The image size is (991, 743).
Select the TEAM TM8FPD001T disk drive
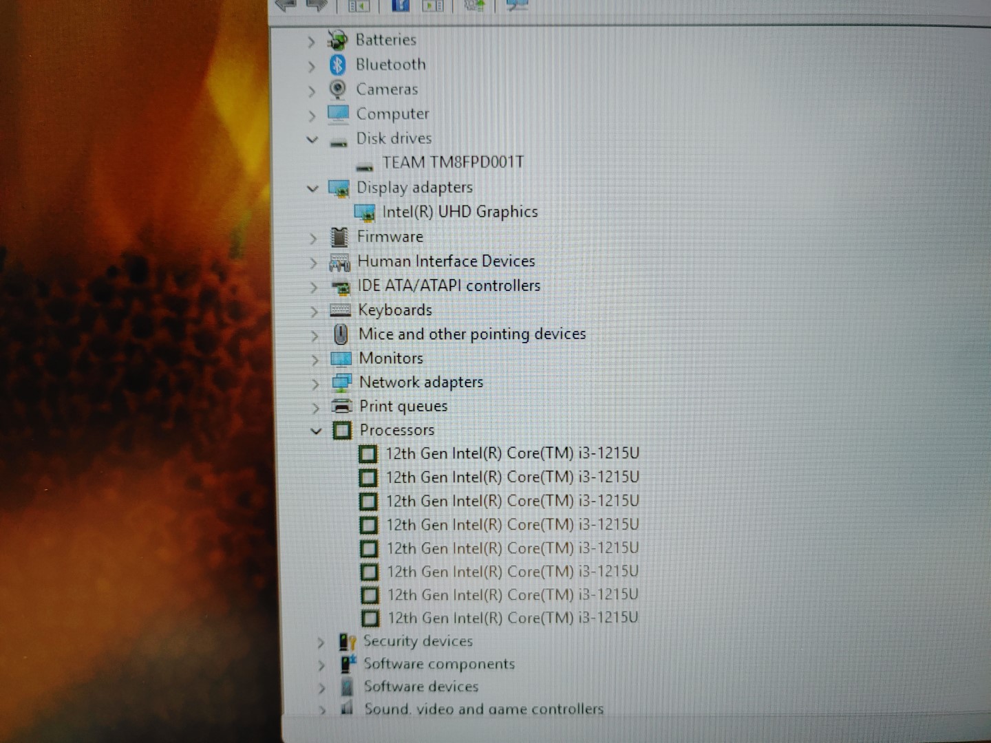453,162
